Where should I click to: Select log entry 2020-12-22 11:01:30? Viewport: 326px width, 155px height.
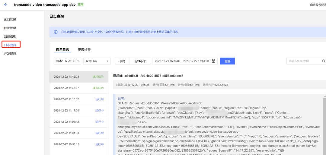click(x=78, y=133)
